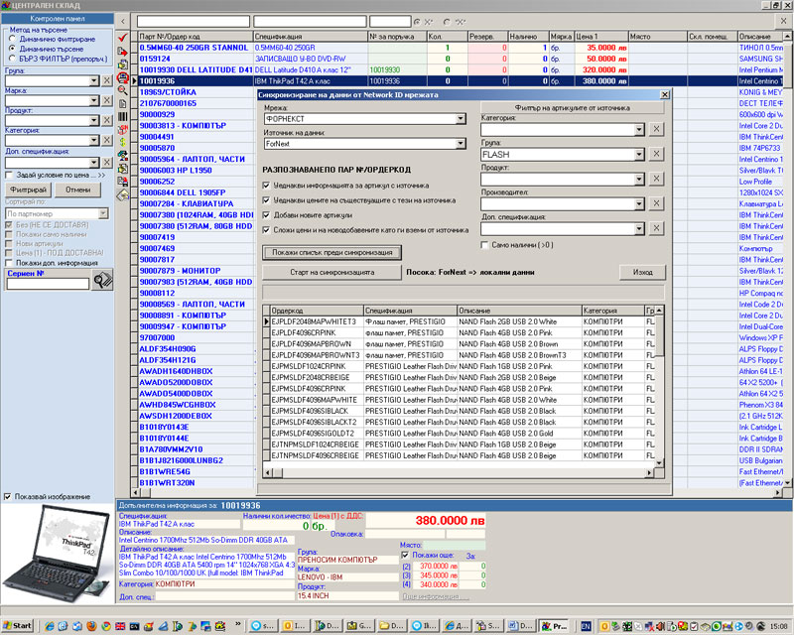Open the Група dropdown in control panel
794x635 pixels.
93,80
